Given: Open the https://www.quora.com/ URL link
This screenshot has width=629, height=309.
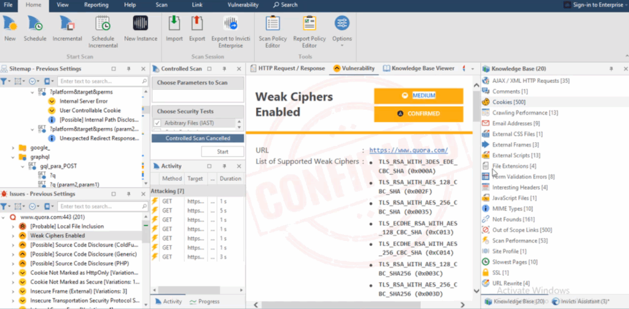Looking at the screenshot, I should [x=408, y=150].
